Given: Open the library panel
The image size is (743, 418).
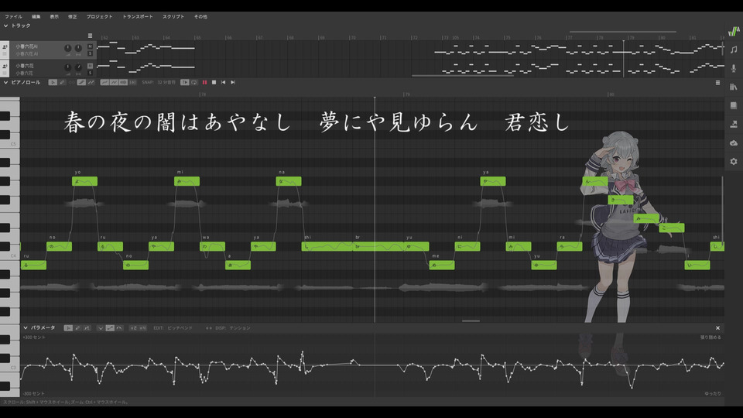Looking at the screenshot, I should point(734,87).
